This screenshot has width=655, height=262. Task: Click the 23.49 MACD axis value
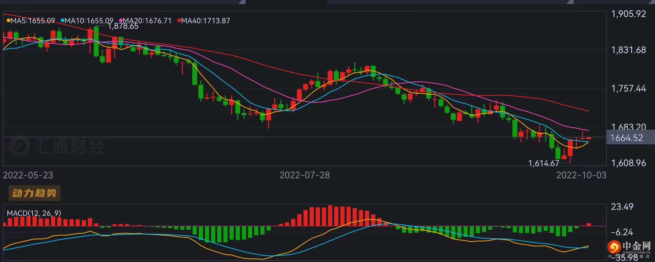point(622,207)
